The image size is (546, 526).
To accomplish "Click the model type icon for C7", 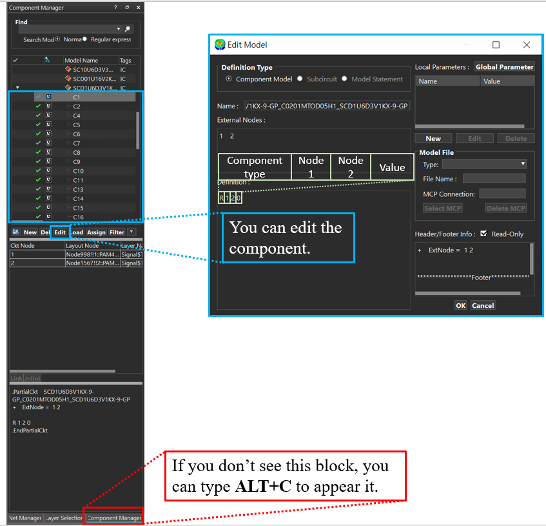I will [x=49, y=143].
